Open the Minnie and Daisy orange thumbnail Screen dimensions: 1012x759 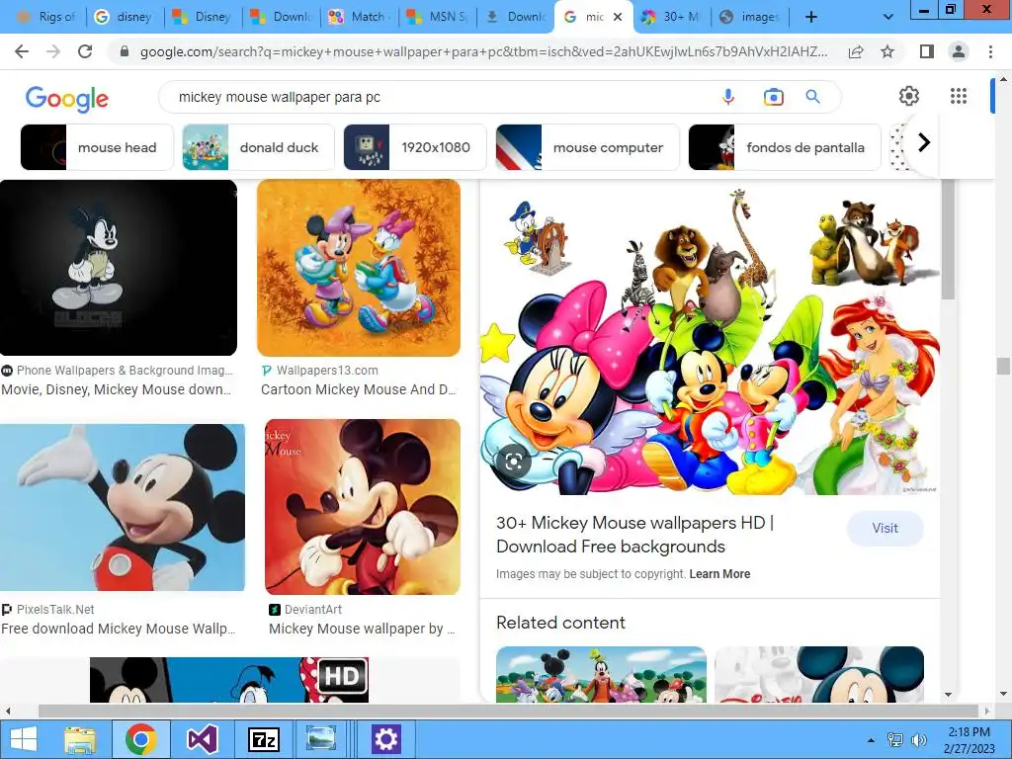[x=359, y=267]
